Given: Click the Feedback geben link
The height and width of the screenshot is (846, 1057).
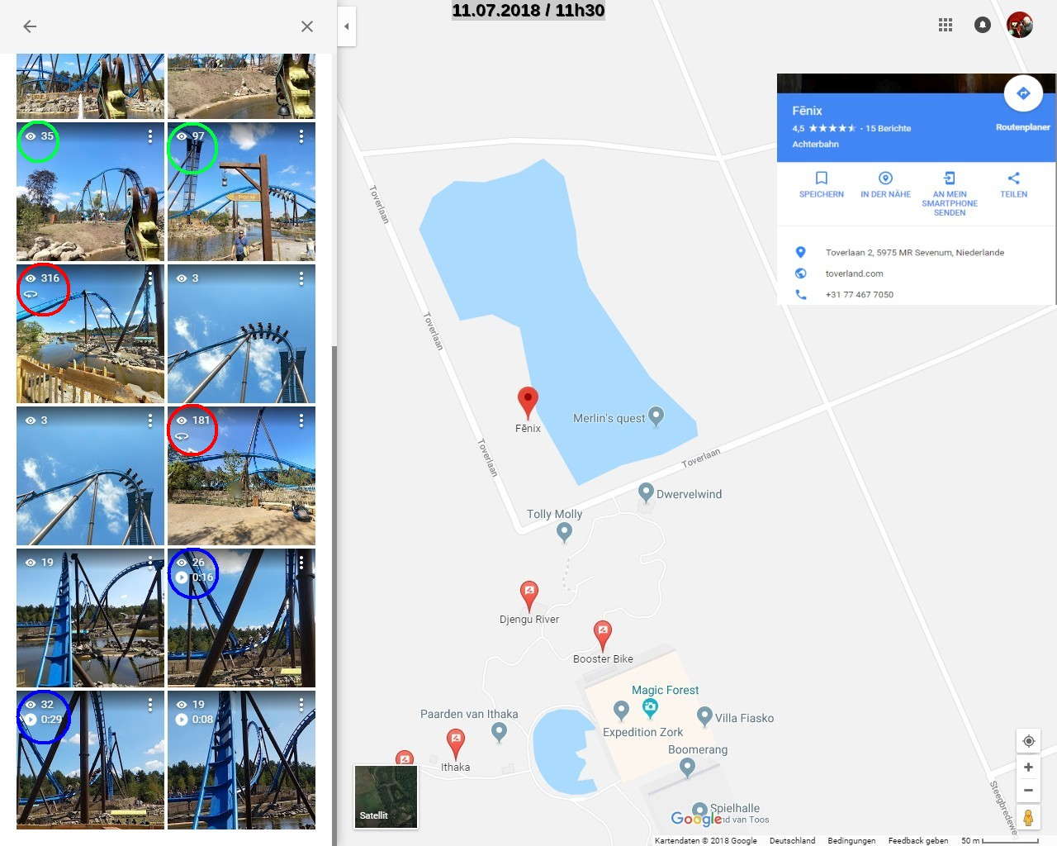Looking at the screenshot, I should click(917, 840).
